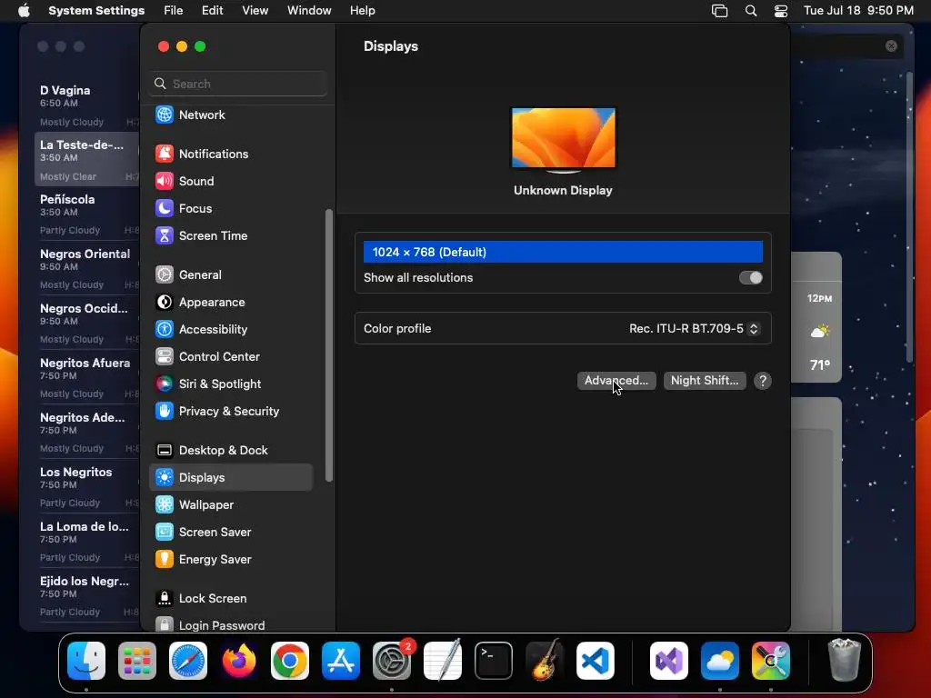
Task: Click the Settings search field
Action: 238,84
